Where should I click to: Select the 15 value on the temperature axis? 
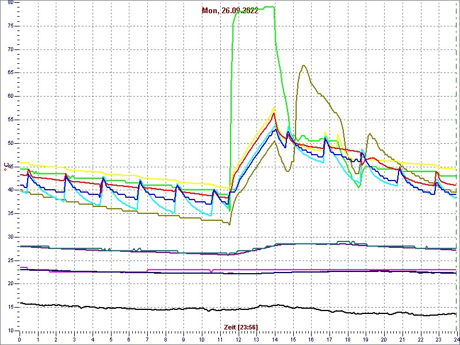pos(10,307)
